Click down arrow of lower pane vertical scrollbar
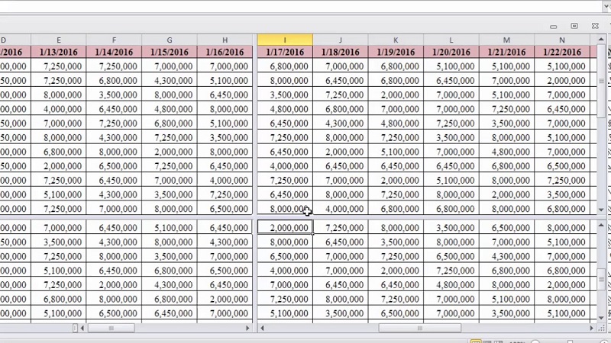The height and width of the screenshot is (343, 611). tap(601, 318)
